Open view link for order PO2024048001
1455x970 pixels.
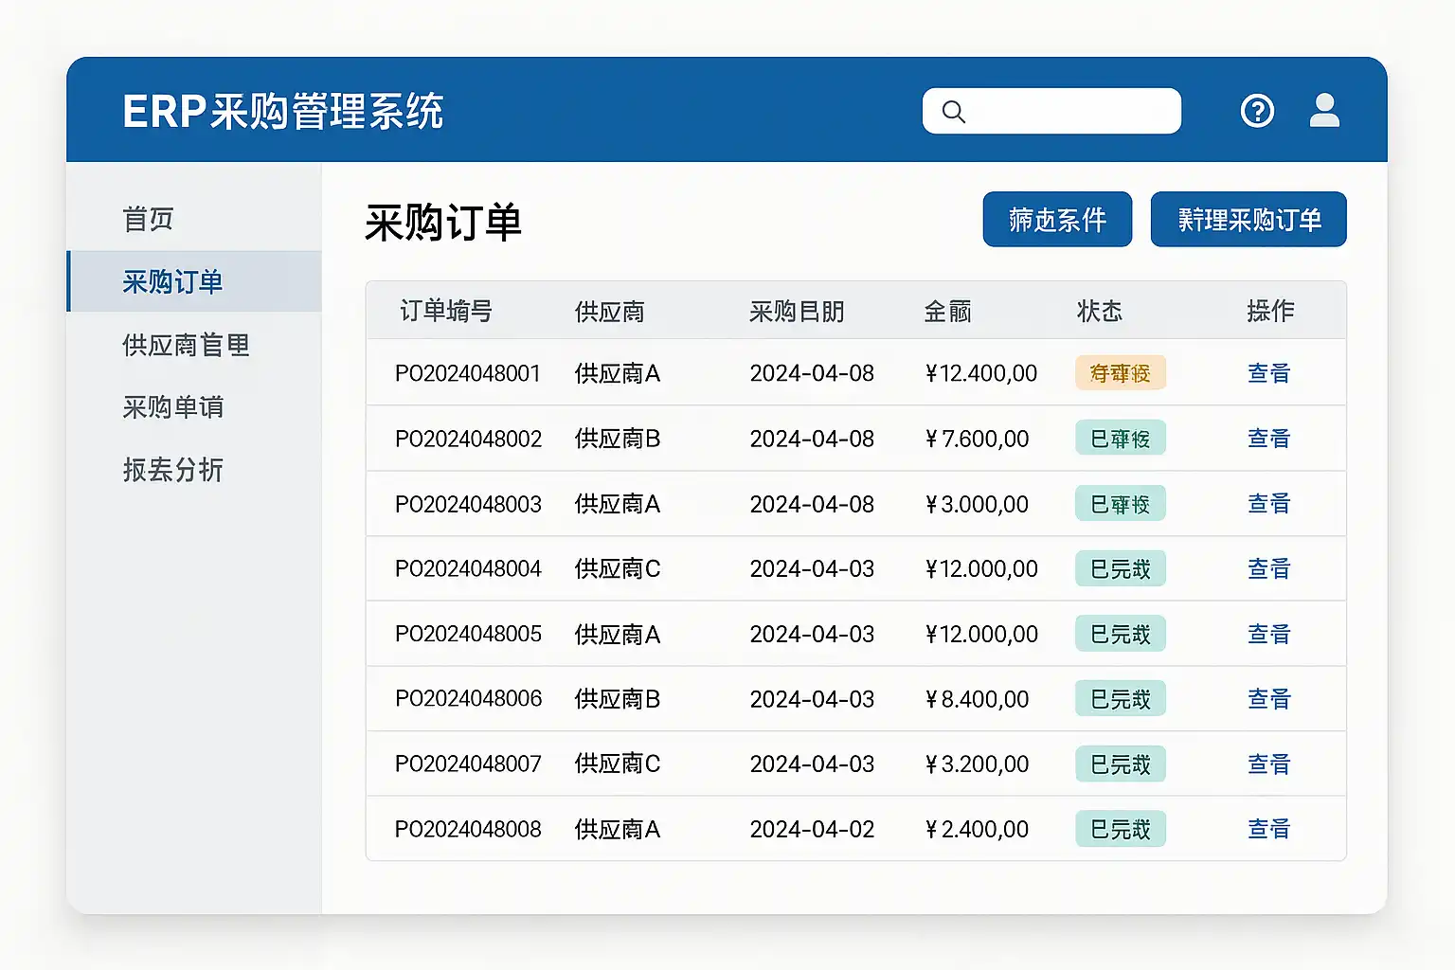[x=1268, y=373]
